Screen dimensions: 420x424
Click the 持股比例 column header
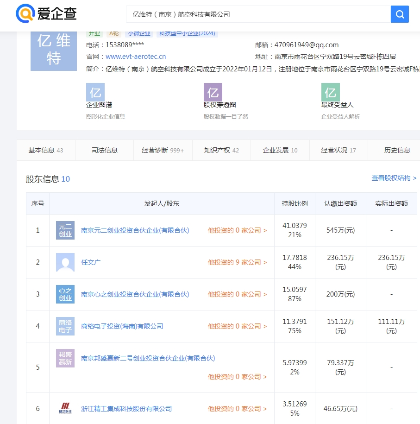tap(295, 203)
